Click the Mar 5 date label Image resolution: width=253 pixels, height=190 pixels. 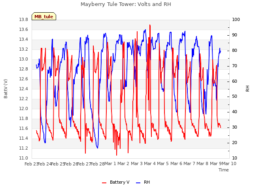pos(163,163)
